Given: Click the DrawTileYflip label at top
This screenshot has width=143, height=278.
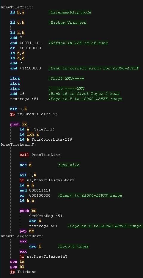Looking at the screenshot, I should [x=17, y=7].
